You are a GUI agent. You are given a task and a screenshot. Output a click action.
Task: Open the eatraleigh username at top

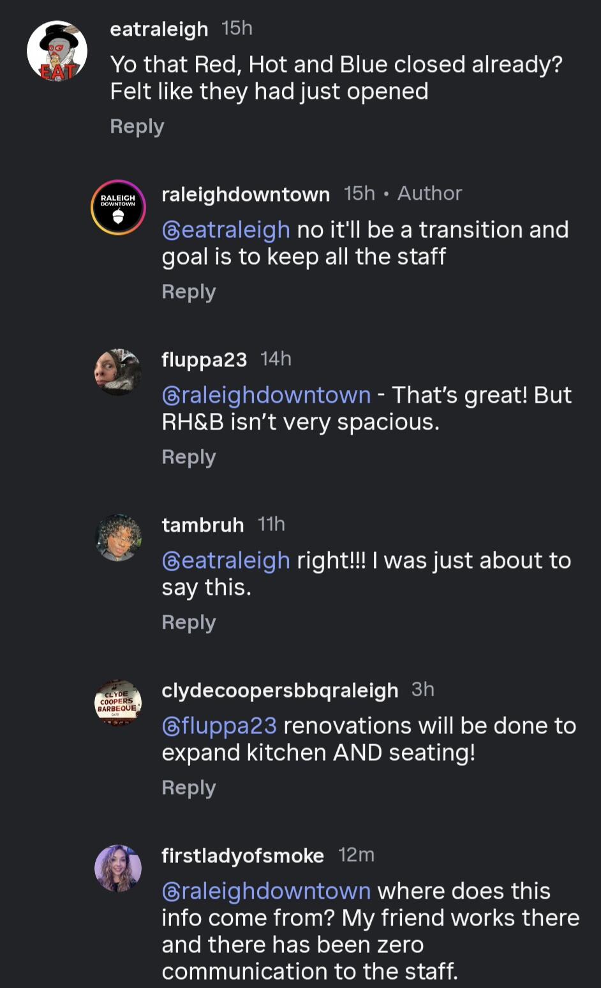pyautogui.click(x=159, y=29)
